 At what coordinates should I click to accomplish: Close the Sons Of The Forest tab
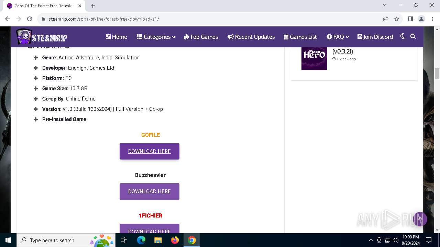[x=80, y=6]
